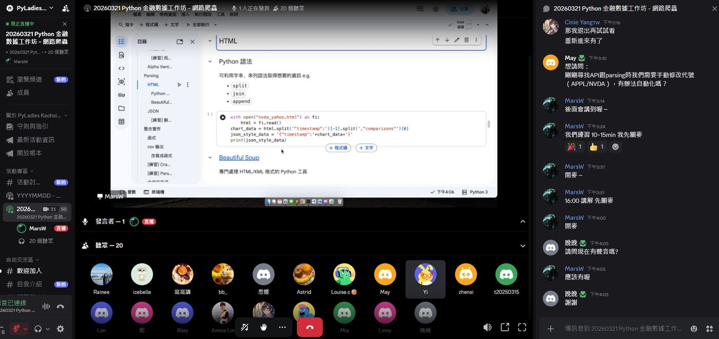Viewport: 719px width, 339px height.
Task: Click the noise suppression waveform icon
Action: (46, 307)
